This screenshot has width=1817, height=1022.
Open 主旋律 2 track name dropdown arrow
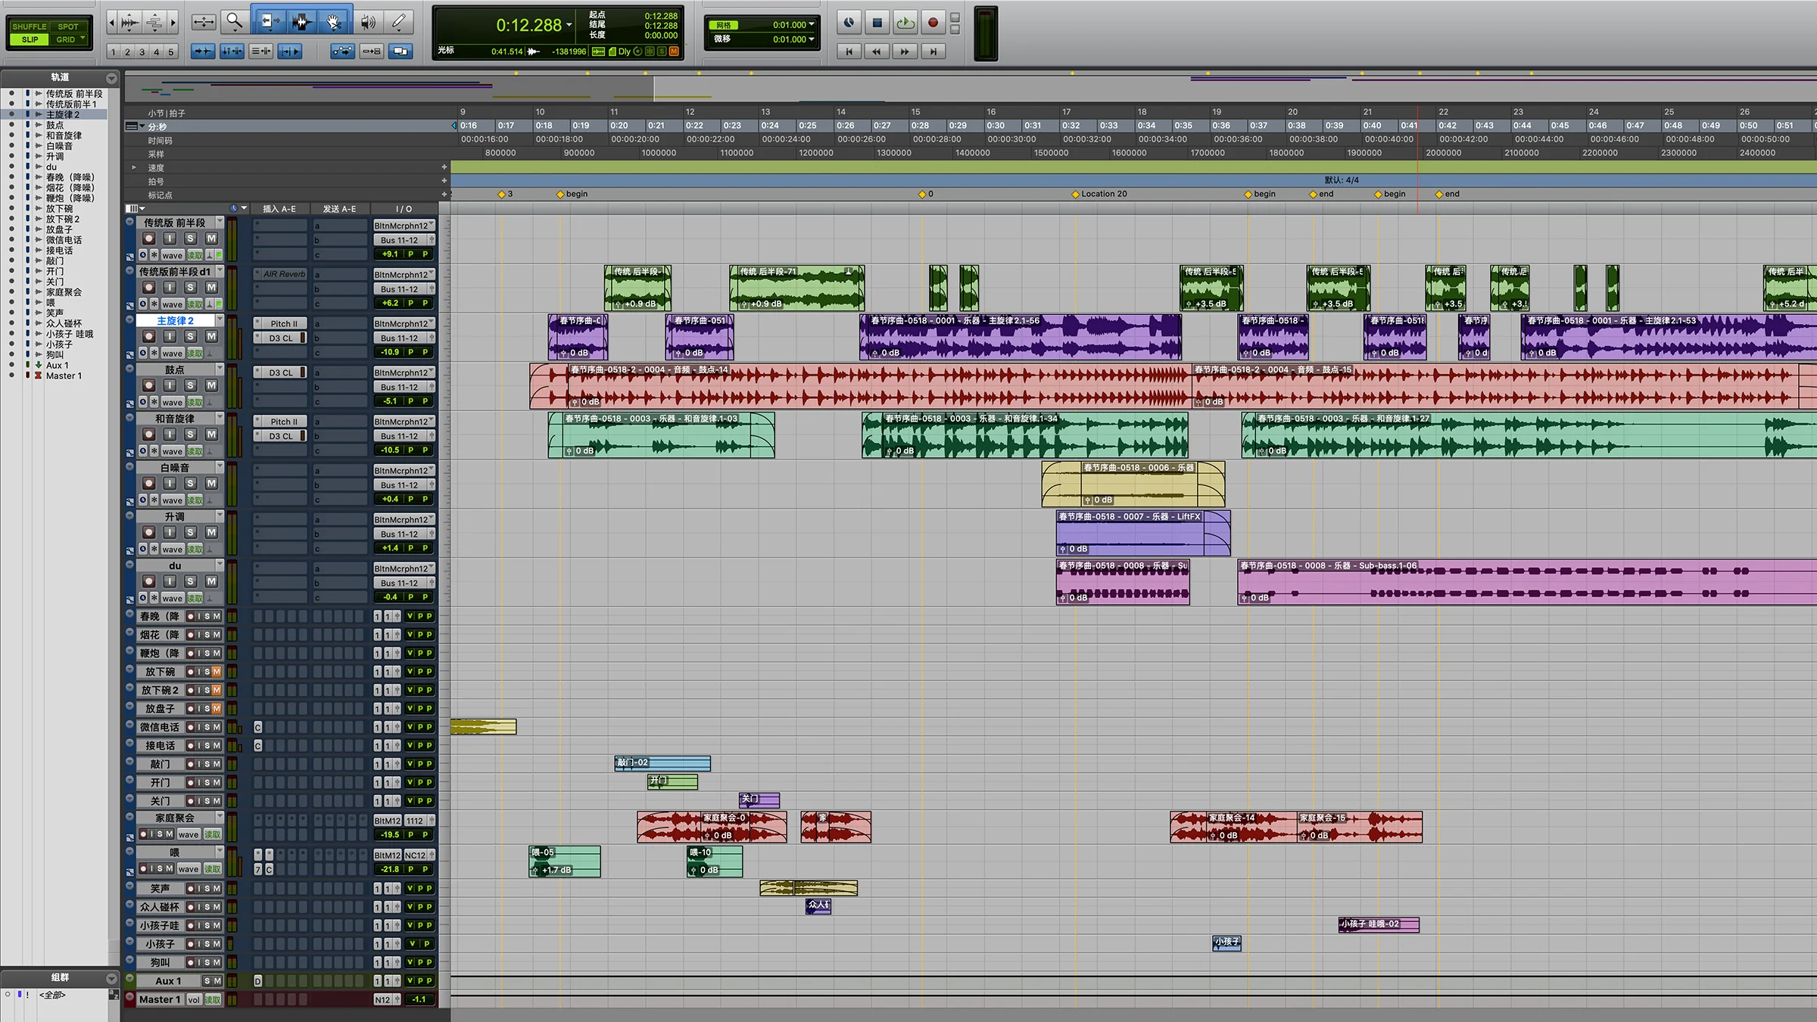coord(220,319)
